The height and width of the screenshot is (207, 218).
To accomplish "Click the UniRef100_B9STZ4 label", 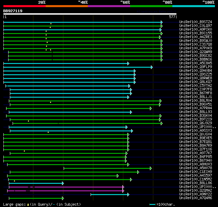I will [196, 22].
